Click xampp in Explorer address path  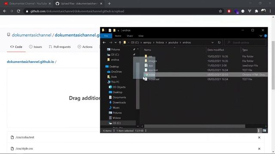point(147,42)
